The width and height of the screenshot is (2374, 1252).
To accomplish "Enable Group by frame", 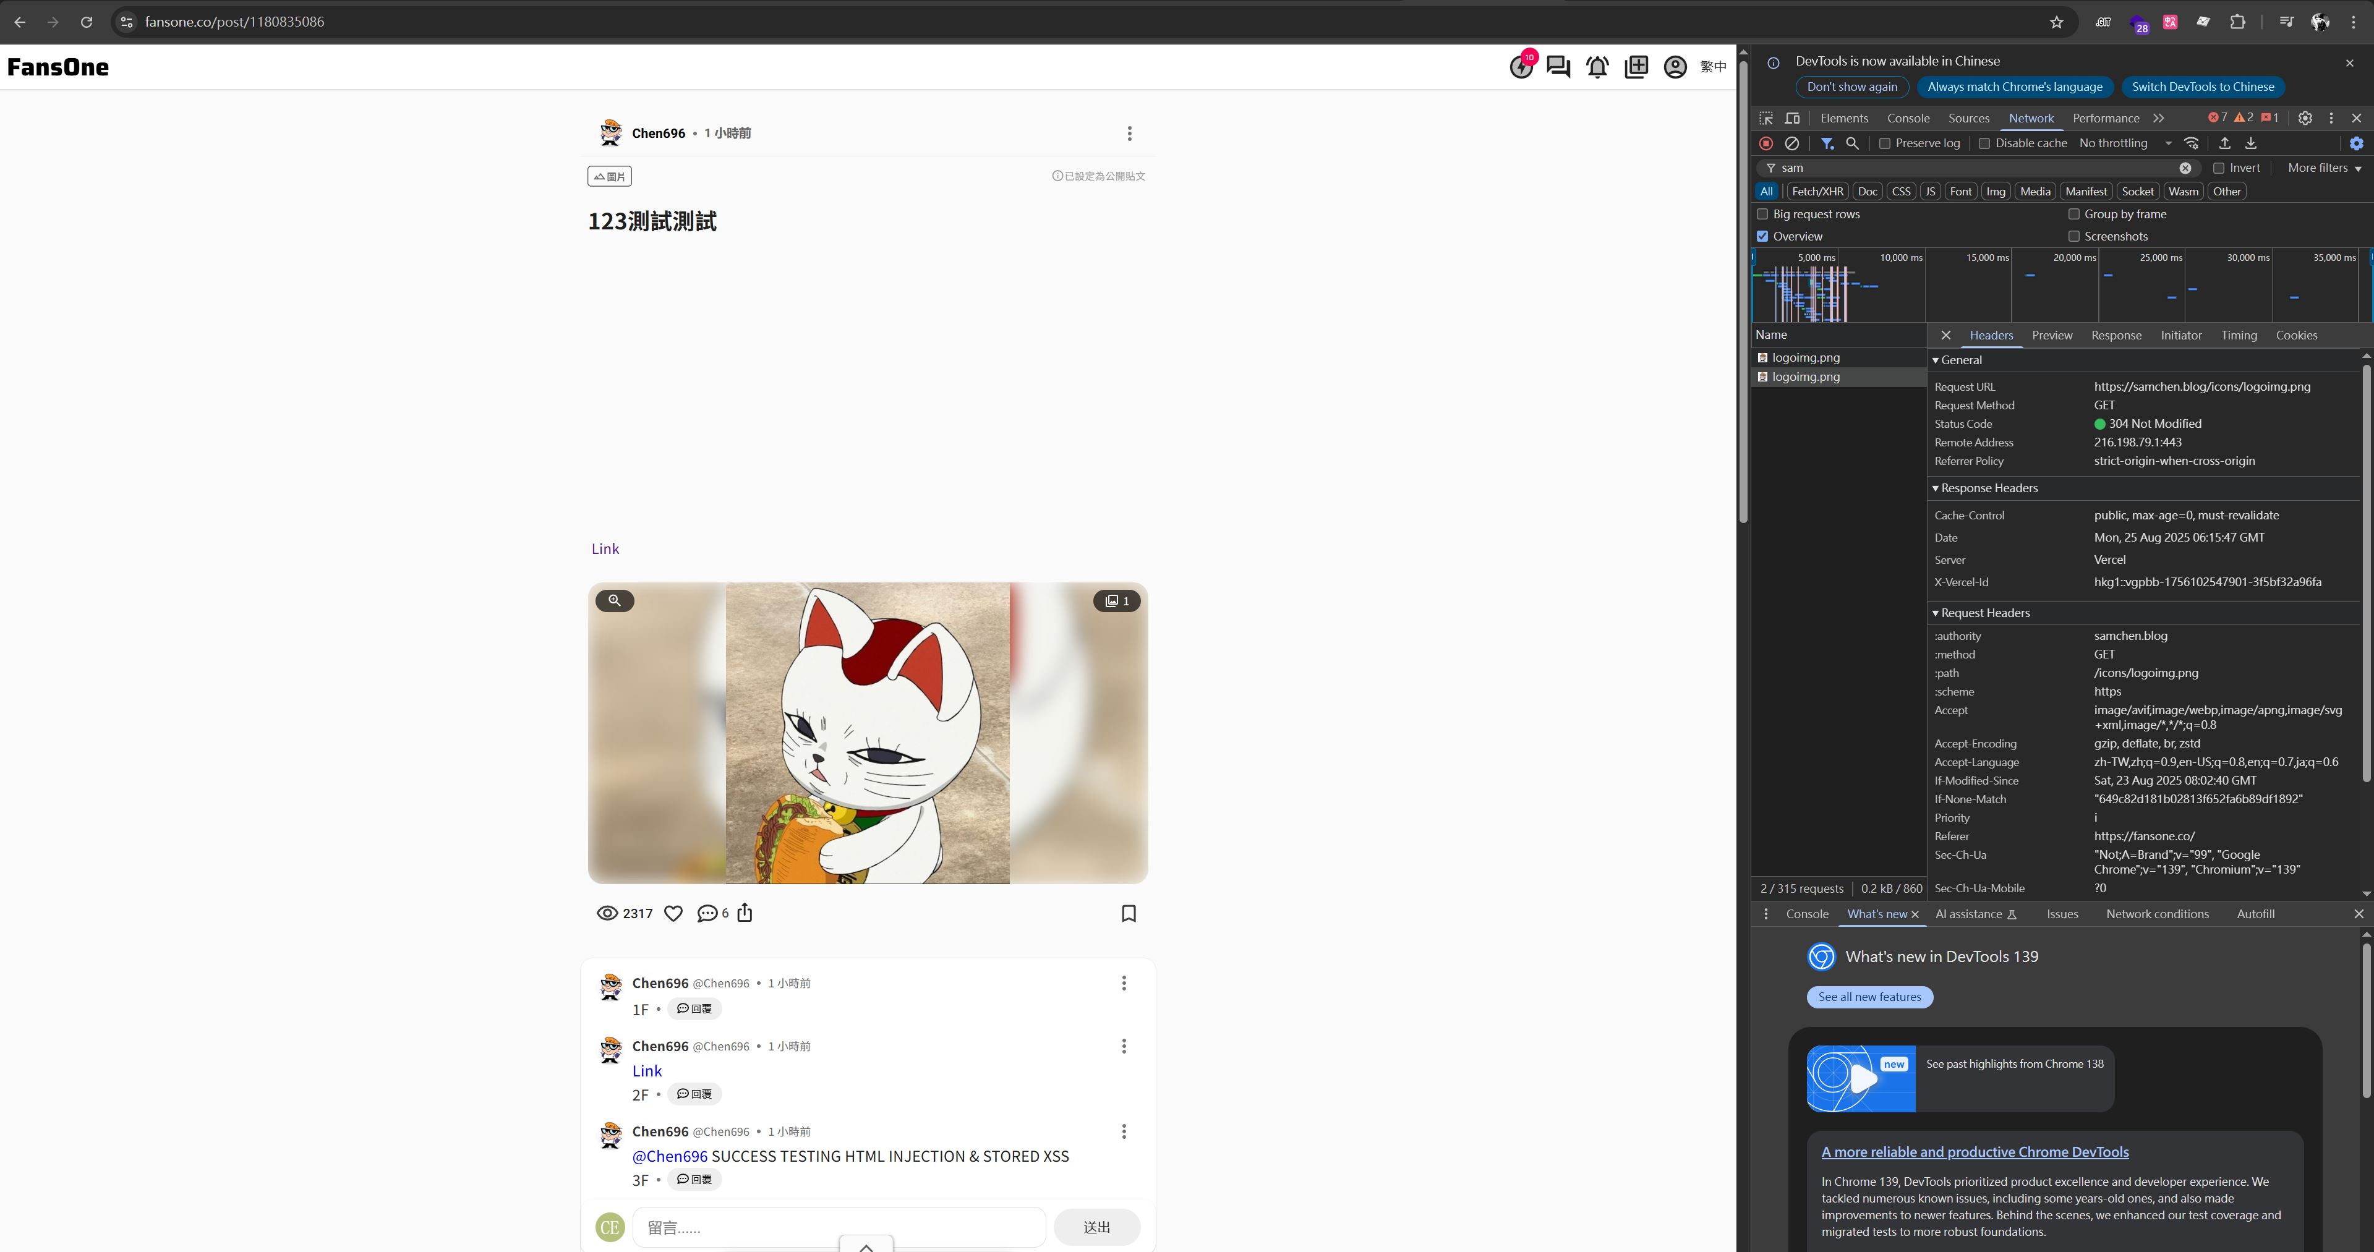I will click(2073, 214).
